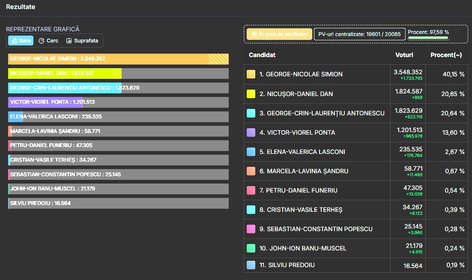
Task: Click George-Nicolae Simion's orange color swatch
Action: click(251, 74)
